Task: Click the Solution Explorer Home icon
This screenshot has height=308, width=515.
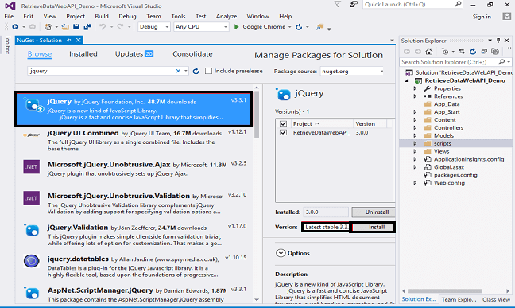Action: (429, 52)
